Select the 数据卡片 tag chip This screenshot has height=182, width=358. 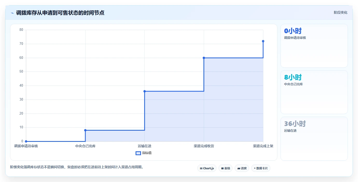[261, 168]
